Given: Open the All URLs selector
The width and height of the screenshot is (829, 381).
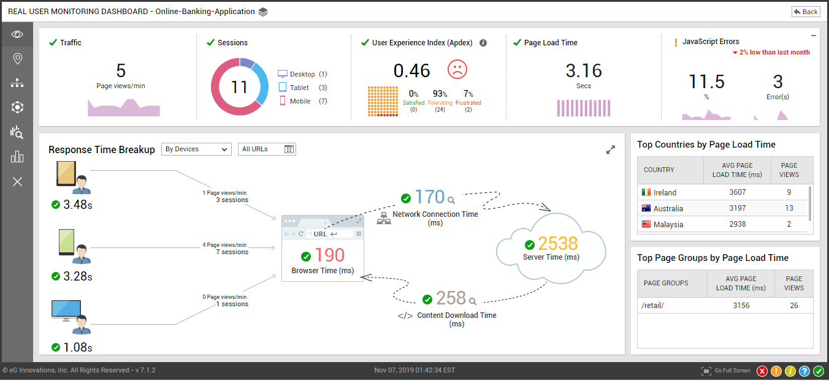Looking at the screenshot, I should (267, 149).
